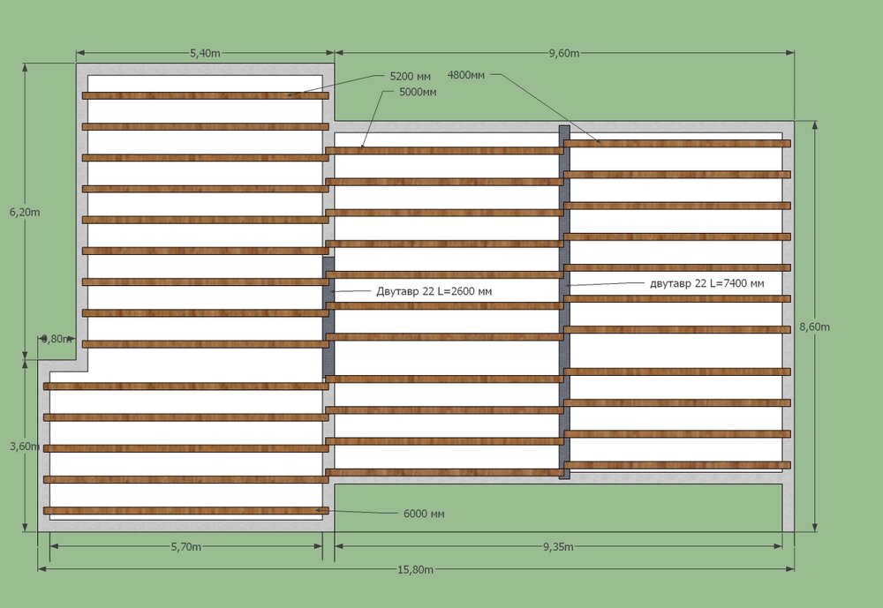Select the 6,20m vertical dimension label
883x608 pixels.
point(25,213)
